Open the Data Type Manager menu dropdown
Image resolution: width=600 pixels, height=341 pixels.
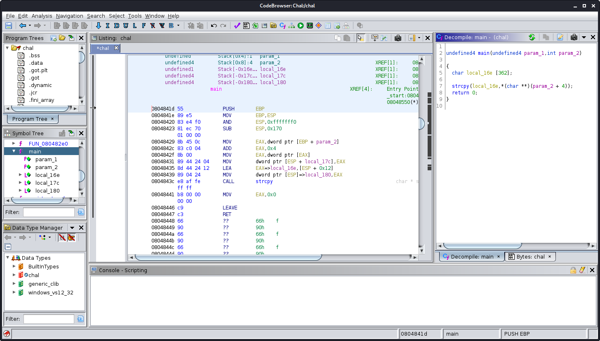tap(72, 228)
